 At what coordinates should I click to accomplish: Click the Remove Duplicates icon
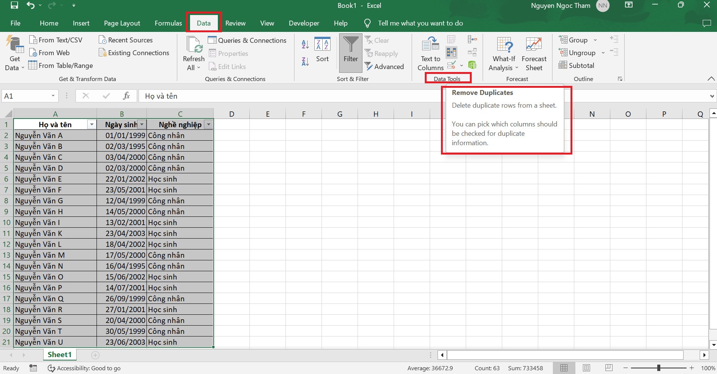tap(451, 53)
